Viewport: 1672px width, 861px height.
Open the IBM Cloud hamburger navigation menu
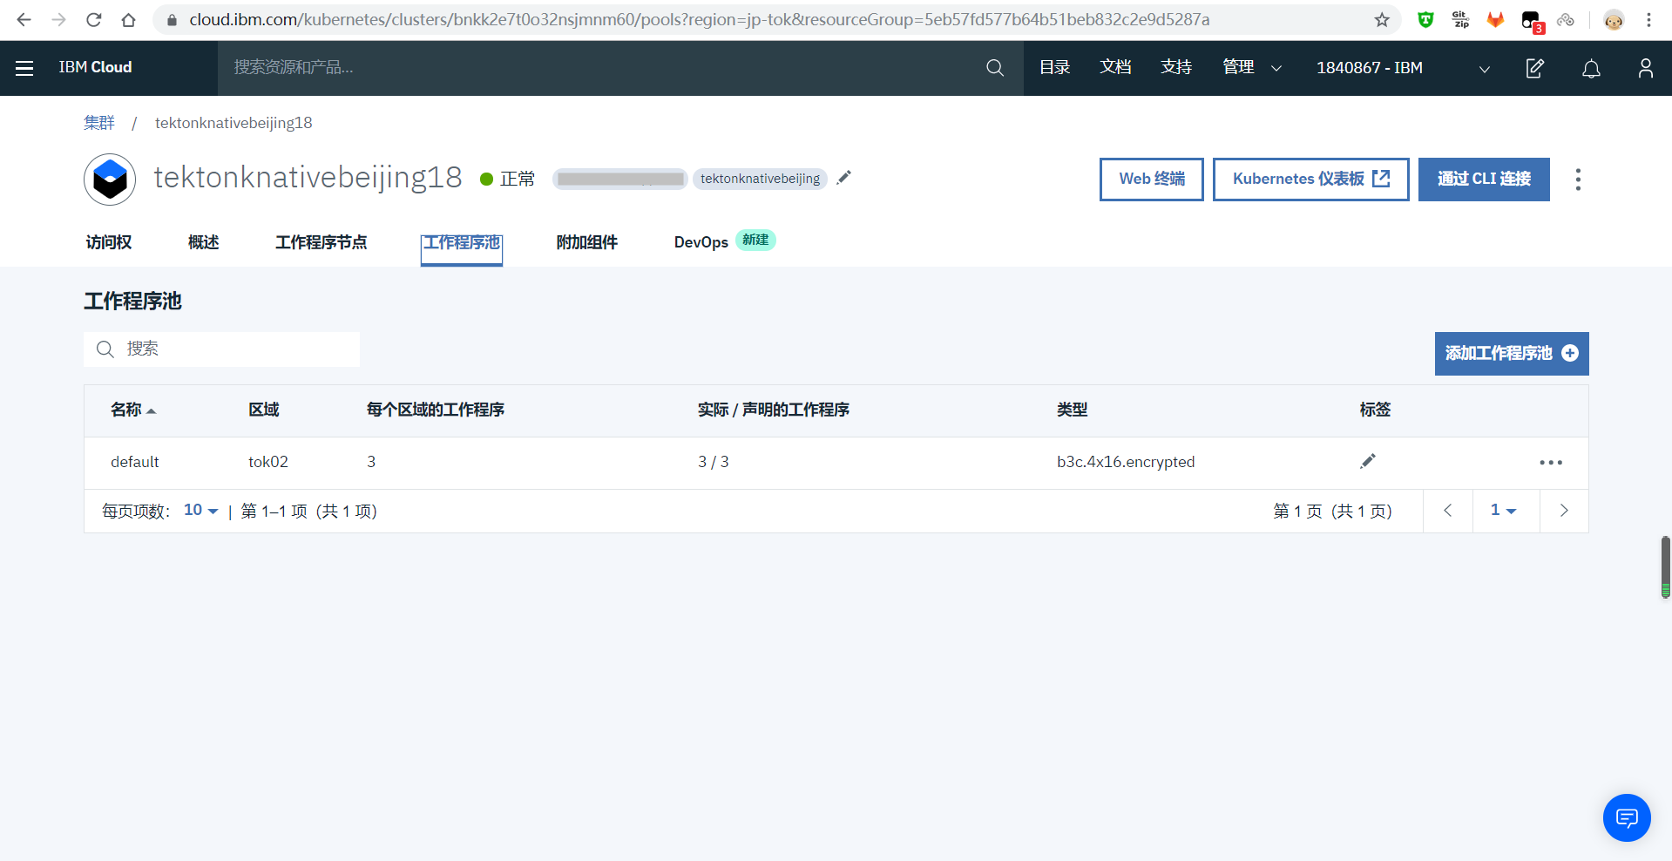click(24, 68)
